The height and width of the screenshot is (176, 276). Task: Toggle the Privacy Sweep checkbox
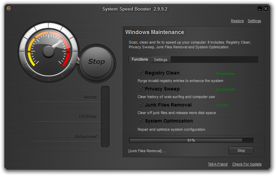141,89
